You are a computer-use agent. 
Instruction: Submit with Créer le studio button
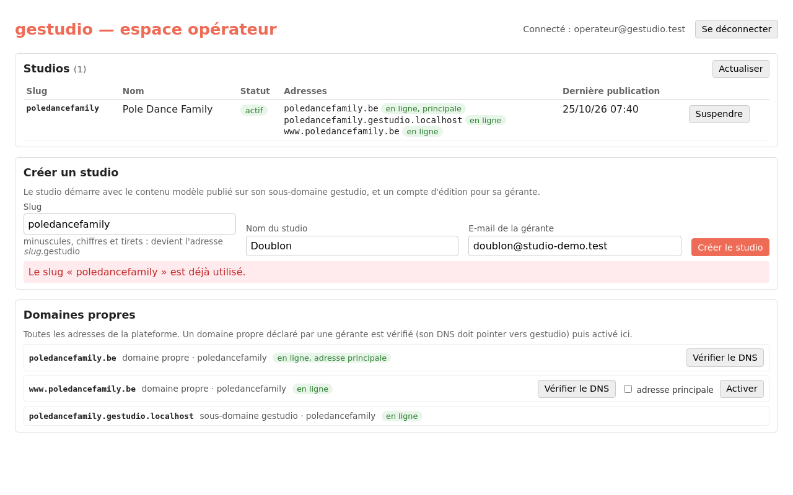pyautogui.click(x=730, y=247)
